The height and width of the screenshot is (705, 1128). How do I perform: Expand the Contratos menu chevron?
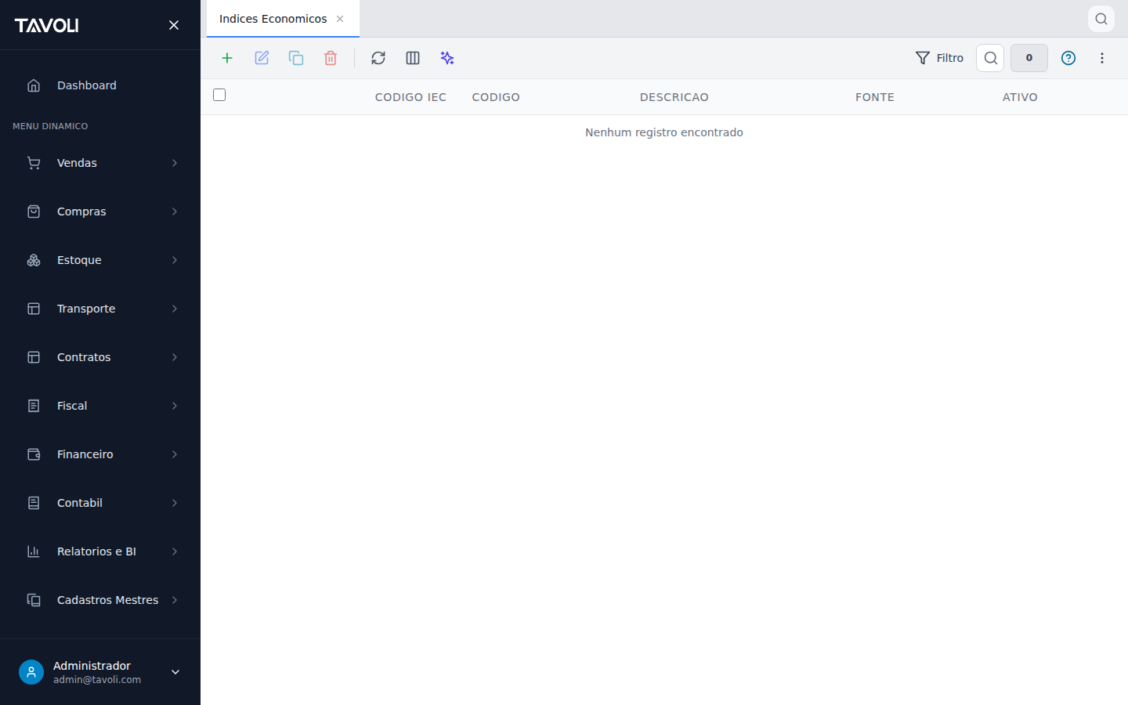[175, 357]
